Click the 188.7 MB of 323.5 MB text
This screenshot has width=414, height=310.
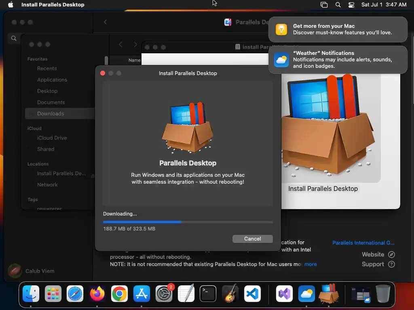(x=129, y=229)
